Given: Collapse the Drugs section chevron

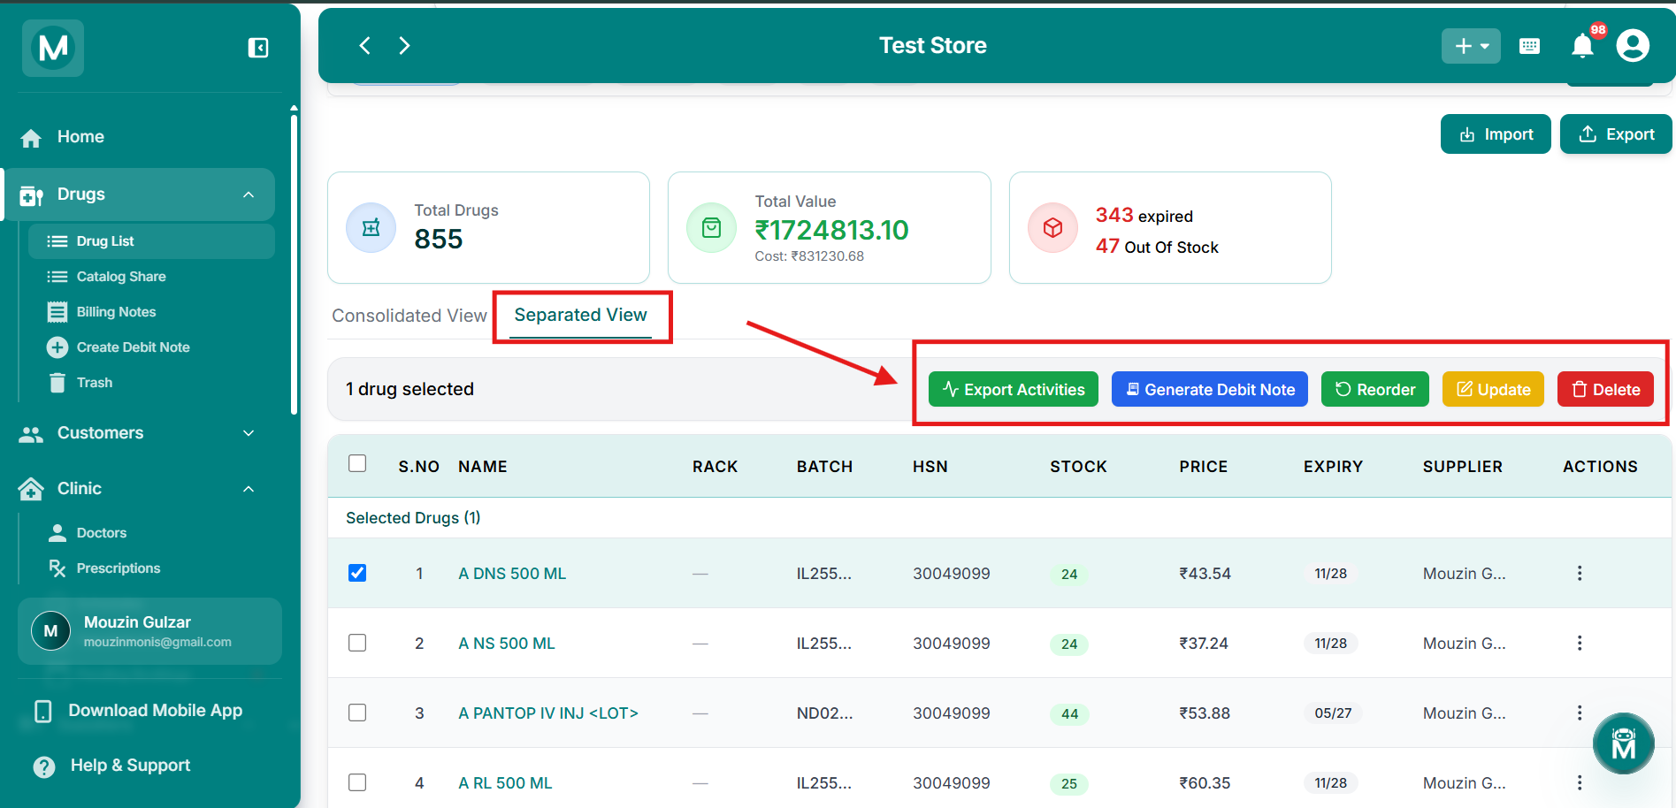Looking at the screenshot, I should (249, 194).
